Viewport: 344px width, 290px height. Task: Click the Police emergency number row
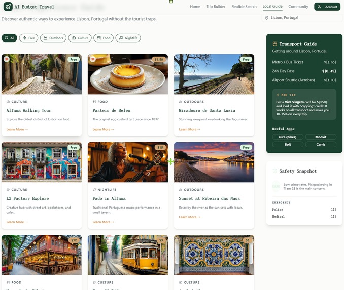(304, 210)
